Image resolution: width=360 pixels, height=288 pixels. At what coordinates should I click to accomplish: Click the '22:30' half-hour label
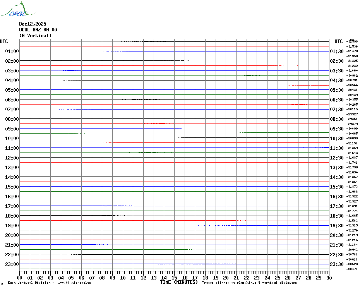coord(337,254)
